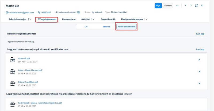
Task: Click 'Ingen dokumenter er vedlagt.' text
Action: [x=21, y=42]
